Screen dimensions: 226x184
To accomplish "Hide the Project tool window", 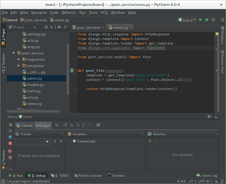I will tap(66, 27).
